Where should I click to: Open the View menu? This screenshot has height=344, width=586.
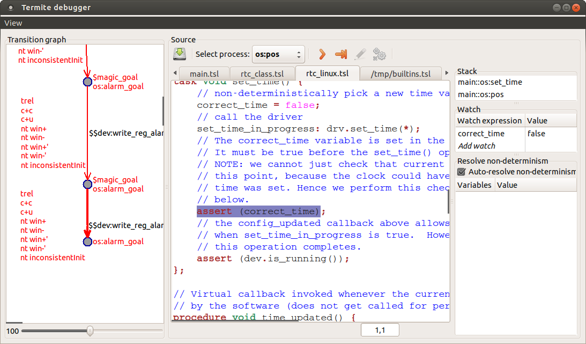click(x=13, y=23)
